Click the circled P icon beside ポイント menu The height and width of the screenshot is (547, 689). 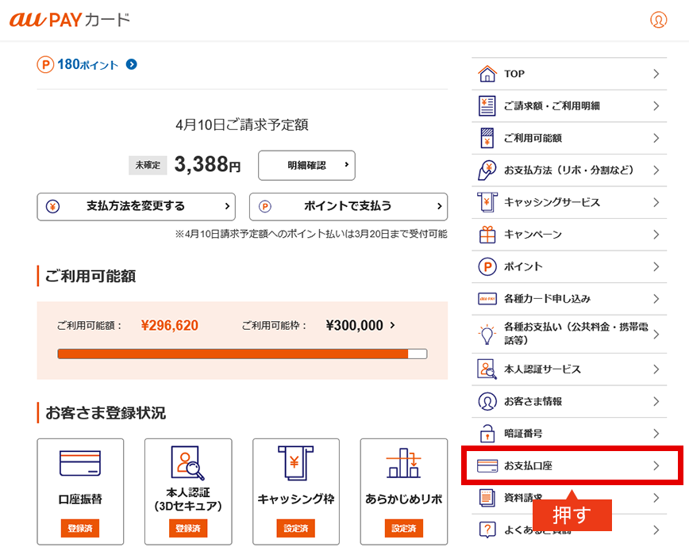click(x=487, y=266)
